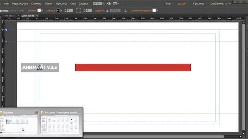248x139 pixels.
Task: Click the page navigation icon beside zoom
Action: (x=109, y=3)
